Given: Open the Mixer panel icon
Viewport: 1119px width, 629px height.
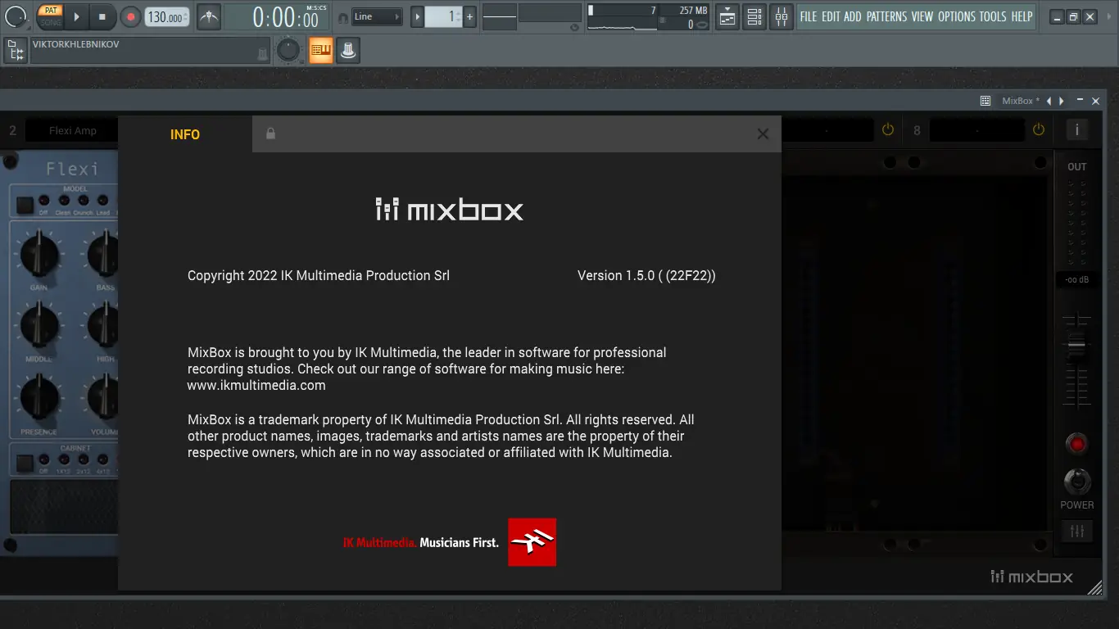Looking at the screenshot, I should click(x=781, y=16).
